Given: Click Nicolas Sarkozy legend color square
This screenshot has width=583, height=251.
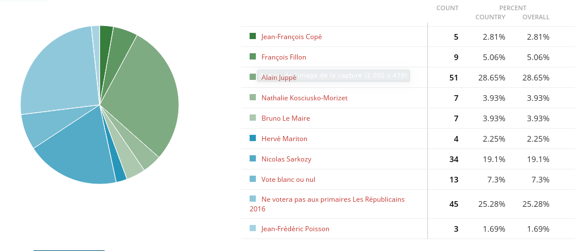Looking at the screenshot, I should pyautogui.click(x=252, y=159).
